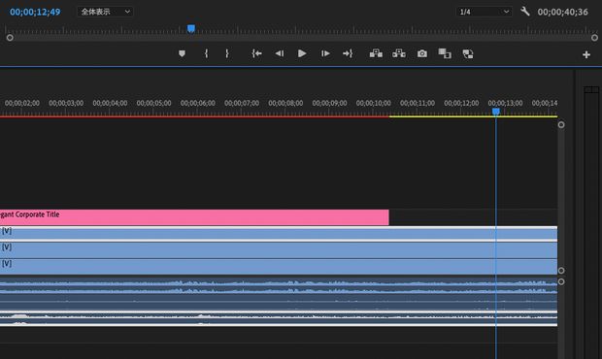
Task: Click the Extract button
Action: point(399,53)
